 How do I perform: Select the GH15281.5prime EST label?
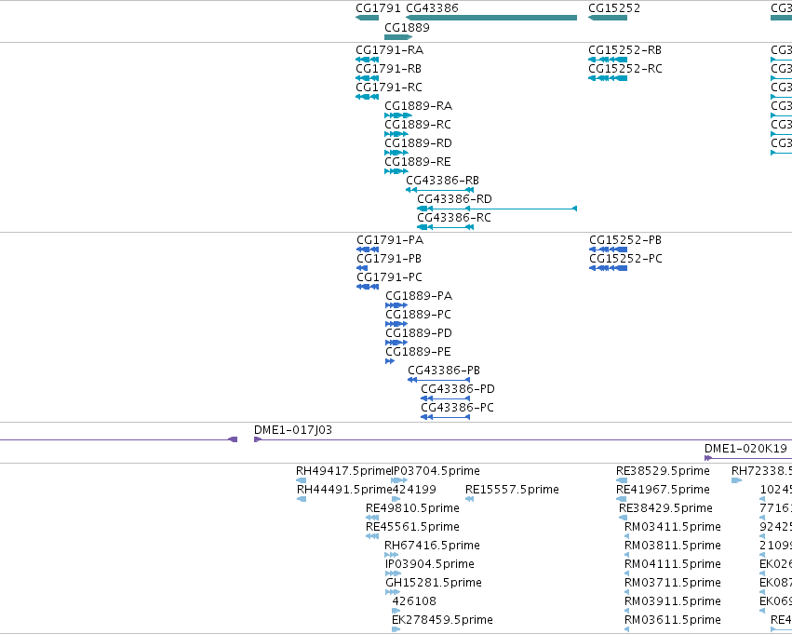tap(434, 584)
